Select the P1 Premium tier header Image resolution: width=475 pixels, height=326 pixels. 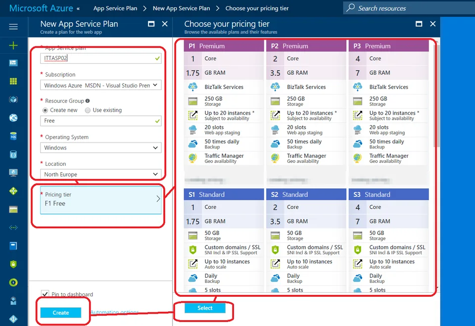pyautogui.click(x=224, y=46)
